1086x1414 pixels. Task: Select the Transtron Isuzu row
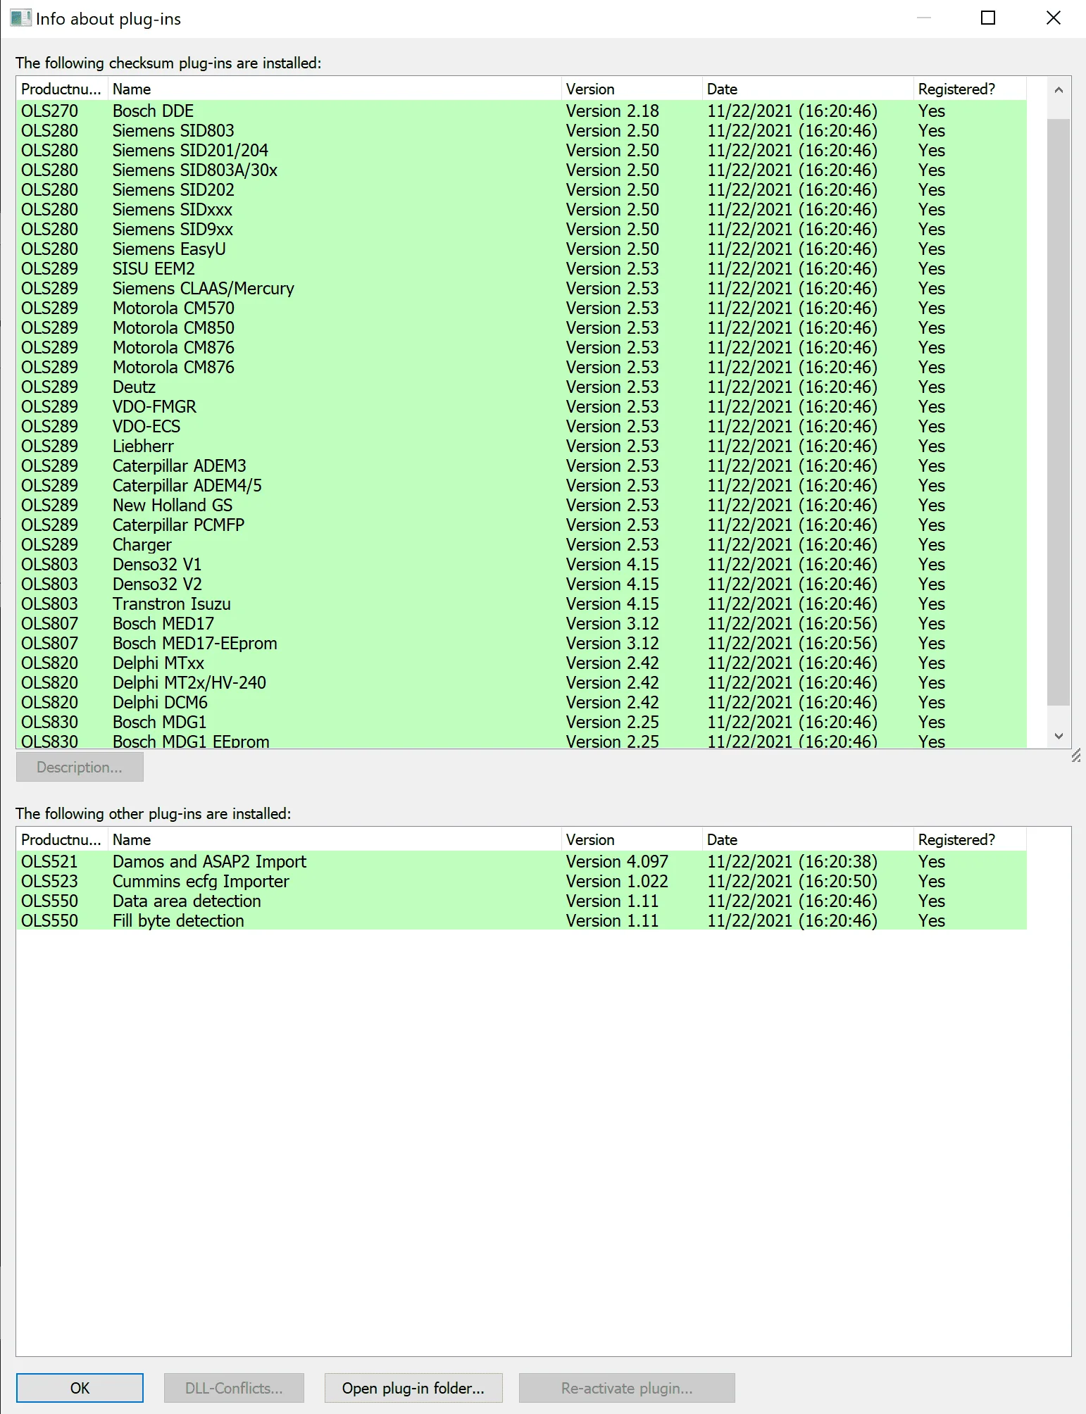coord(521,603)
